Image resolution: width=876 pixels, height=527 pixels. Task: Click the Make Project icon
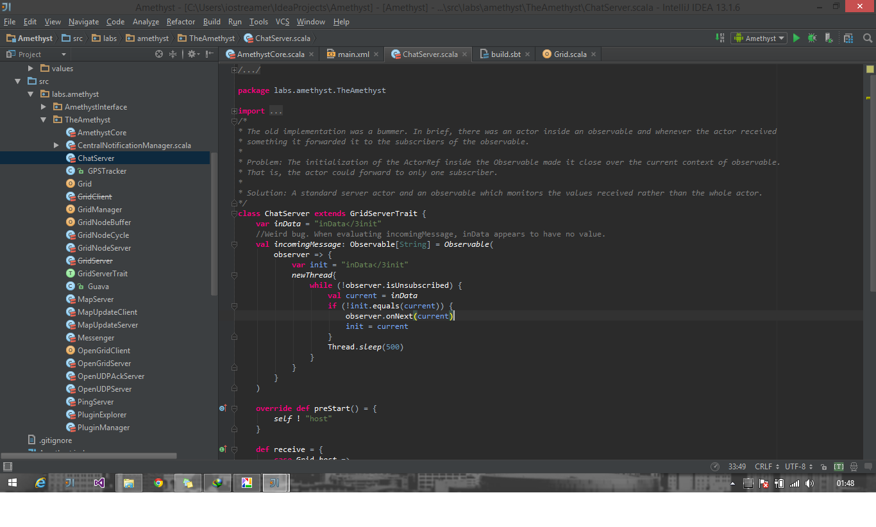click(720, 38)
